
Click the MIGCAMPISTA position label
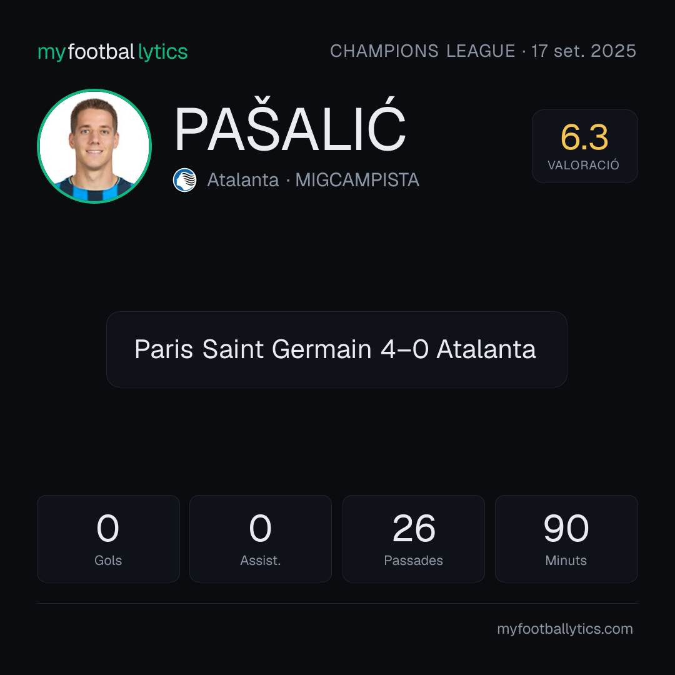[x=357, y=180]
